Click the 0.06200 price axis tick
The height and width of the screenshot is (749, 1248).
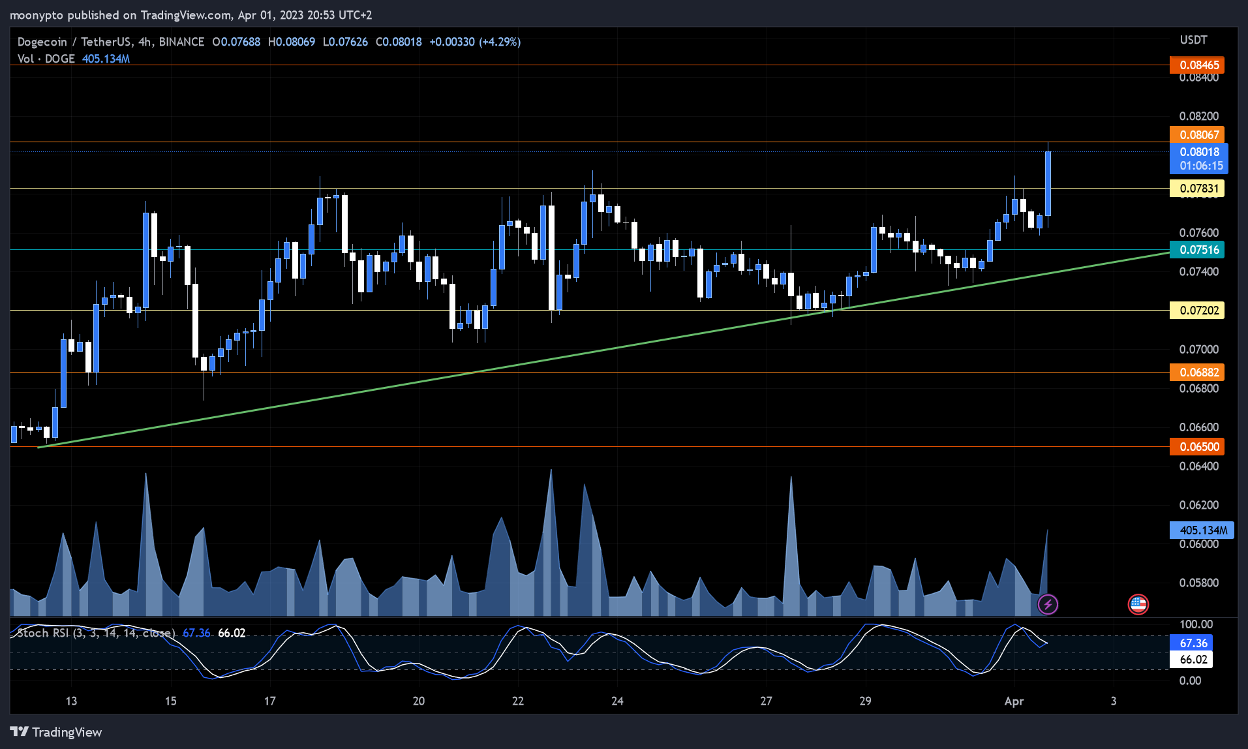point(1198,505)
